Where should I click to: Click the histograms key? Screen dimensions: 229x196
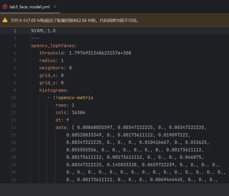pyautogui.click(x=53, y=90)
